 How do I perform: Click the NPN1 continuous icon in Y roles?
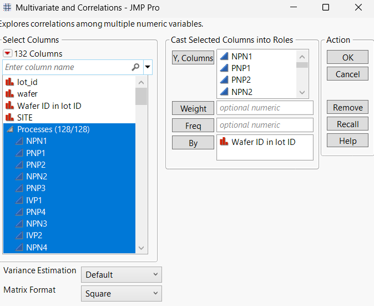tap(224, 57)
